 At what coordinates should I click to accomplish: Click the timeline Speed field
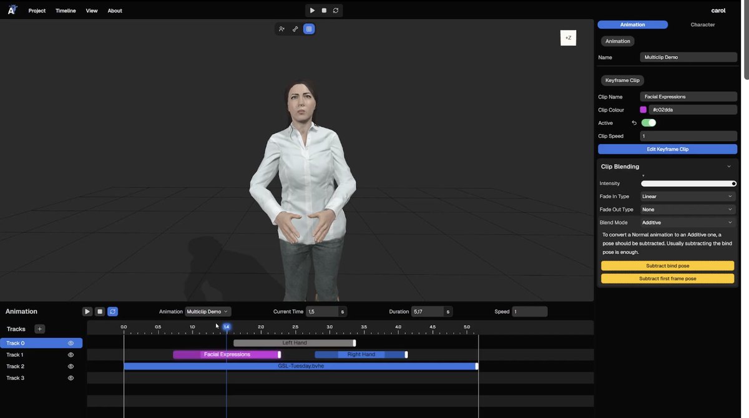[530, 311]
